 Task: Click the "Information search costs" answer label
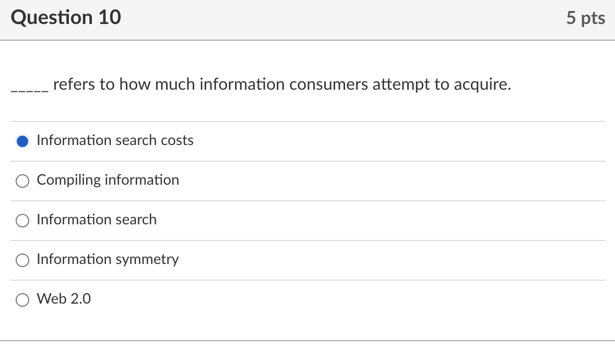coord(115,140)
